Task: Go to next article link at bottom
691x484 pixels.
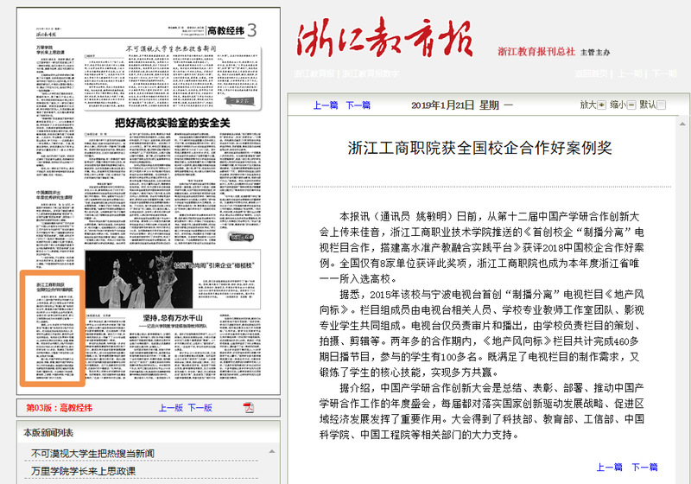Action: pyautogui.click(x=644, y=468)
